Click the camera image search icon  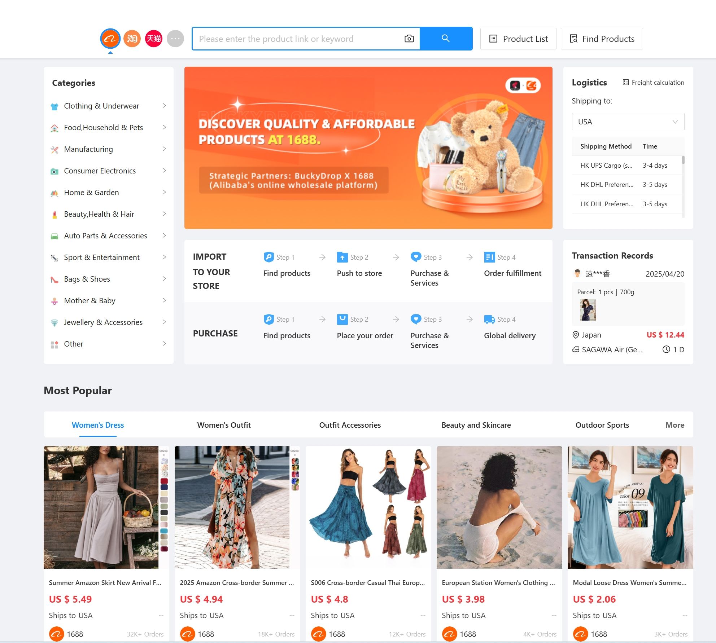(x=409, y=39)
